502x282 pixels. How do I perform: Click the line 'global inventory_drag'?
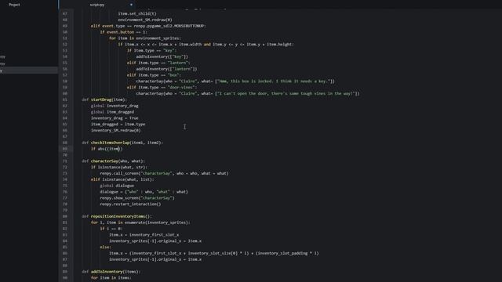pos(115,106)
